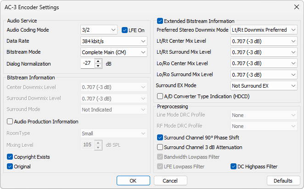The width and height of the screenshot is (304, 189).
Task: Click the Cancel button
Action: (170, 180)
